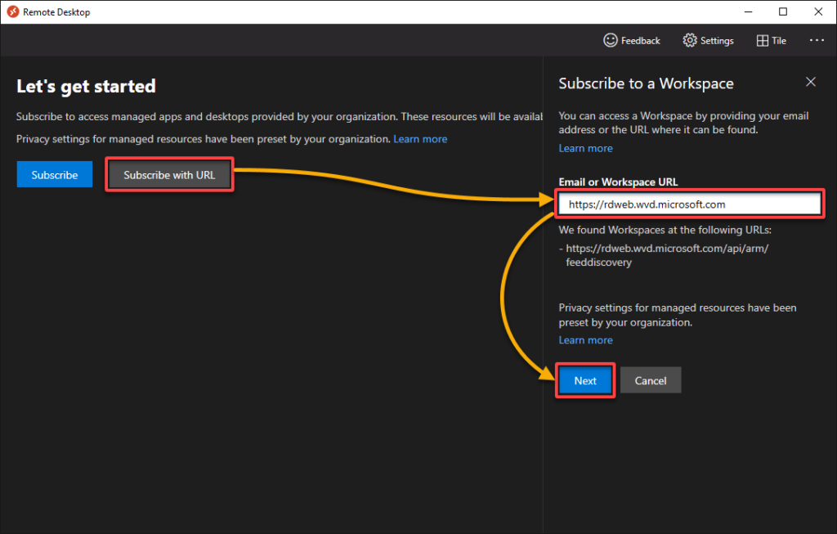Click the blue Subscribe button
This screenshot has height=534, width=837.
tap(54, 174)
